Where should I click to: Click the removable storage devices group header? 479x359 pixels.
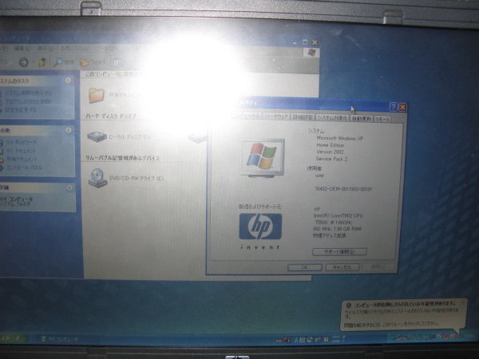[122, 158]
